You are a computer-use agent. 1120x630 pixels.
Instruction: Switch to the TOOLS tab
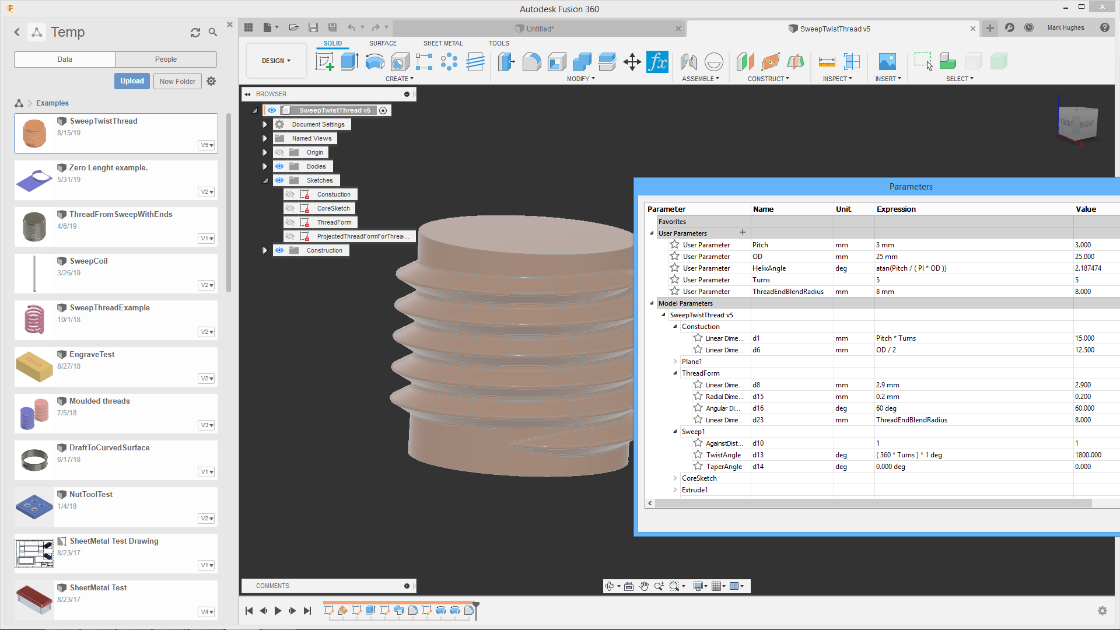coord(499,43)
